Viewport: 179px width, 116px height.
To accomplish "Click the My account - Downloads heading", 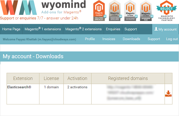I will (x=33, y=56).
